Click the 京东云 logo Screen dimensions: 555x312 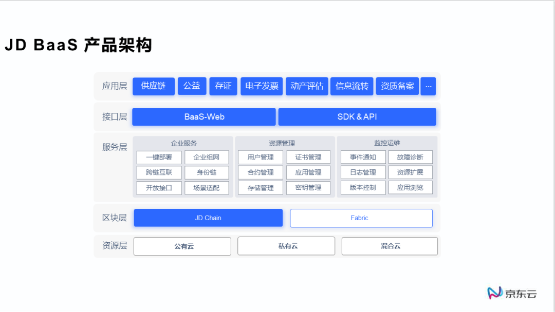(x=512, y=294)
